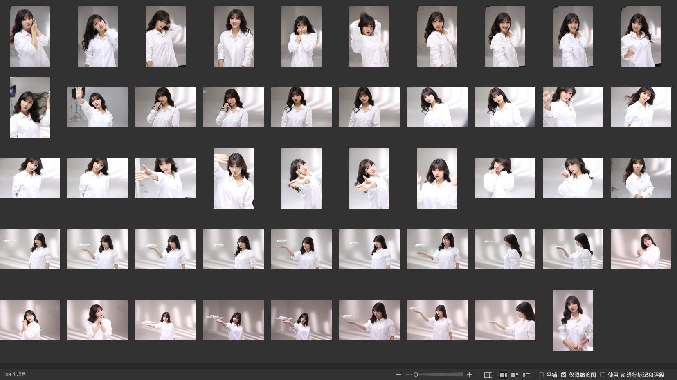
Task: Switch to thumbnail grid view icon
Action: point(503,375)
